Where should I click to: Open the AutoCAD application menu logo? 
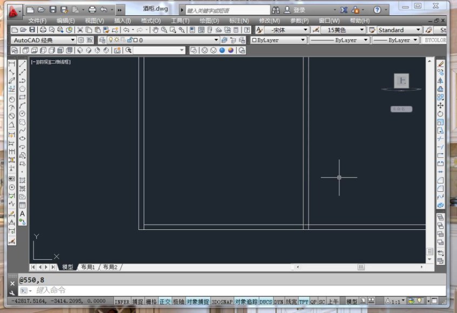pyautogui.click(x=13, y=10)
